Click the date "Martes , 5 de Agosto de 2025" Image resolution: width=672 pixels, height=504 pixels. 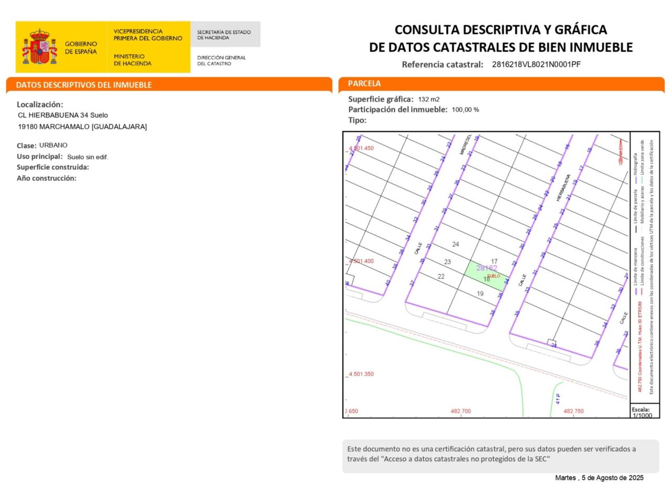click(600, 478)
